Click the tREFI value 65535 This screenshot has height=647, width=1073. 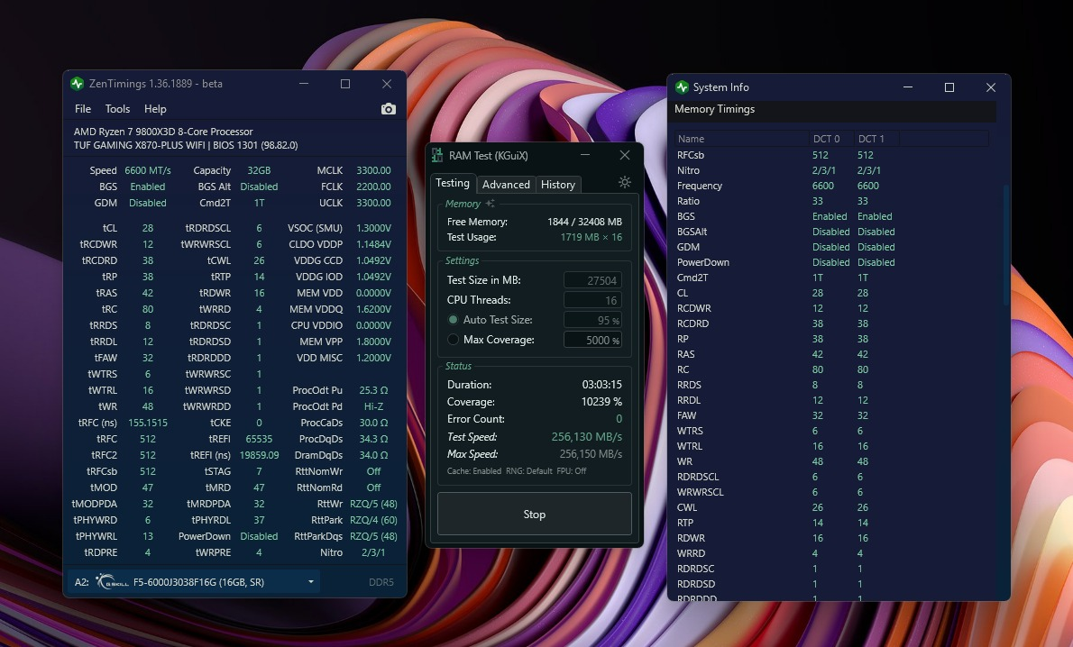point(260,439)
